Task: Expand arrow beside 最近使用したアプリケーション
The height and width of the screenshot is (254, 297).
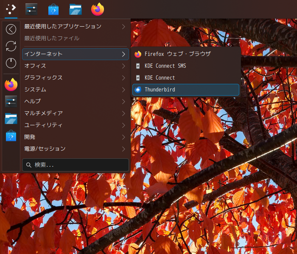Action: pos(123,27)
